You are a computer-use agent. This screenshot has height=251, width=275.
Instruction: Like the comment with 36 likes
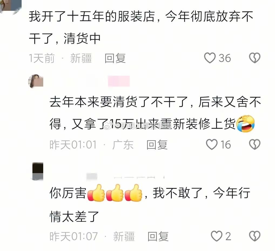210,58
